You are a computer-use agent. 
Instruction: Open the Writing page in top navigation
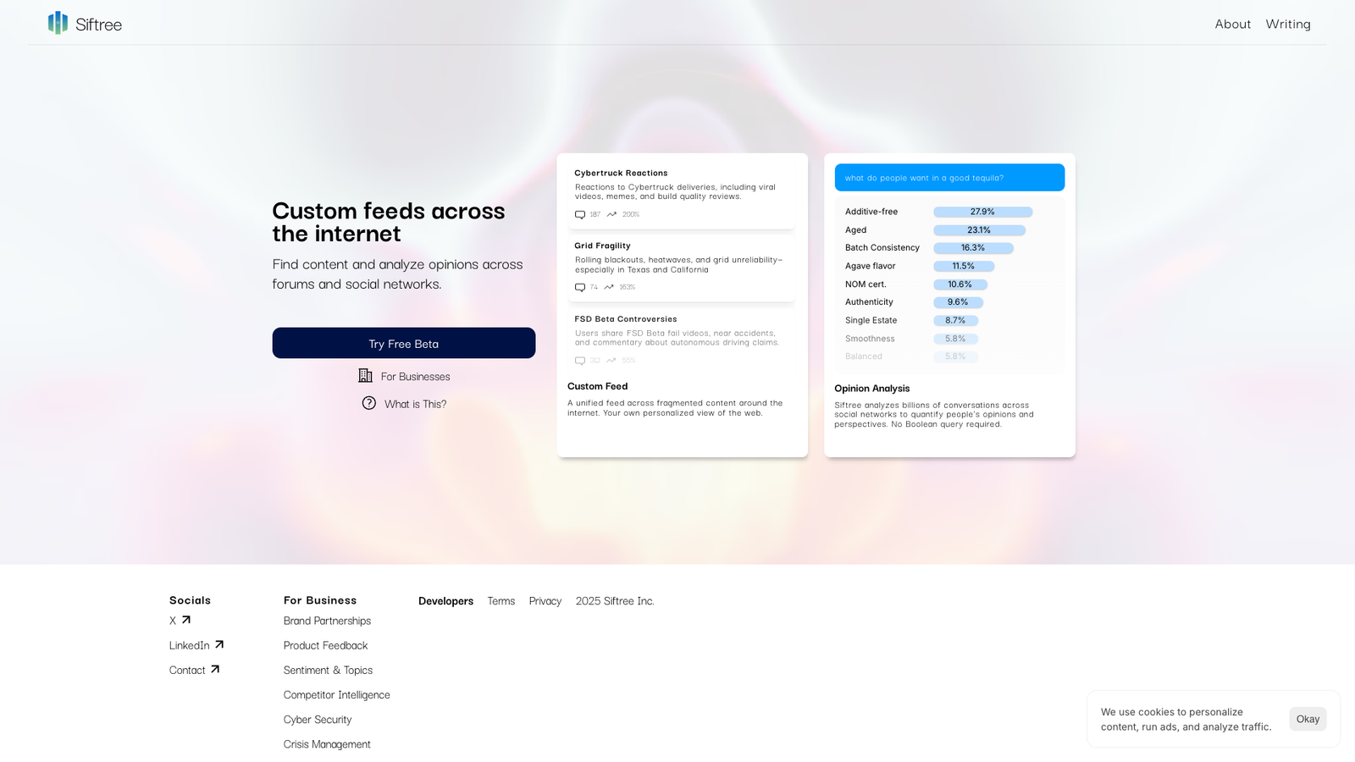(x=1288, y=24)
